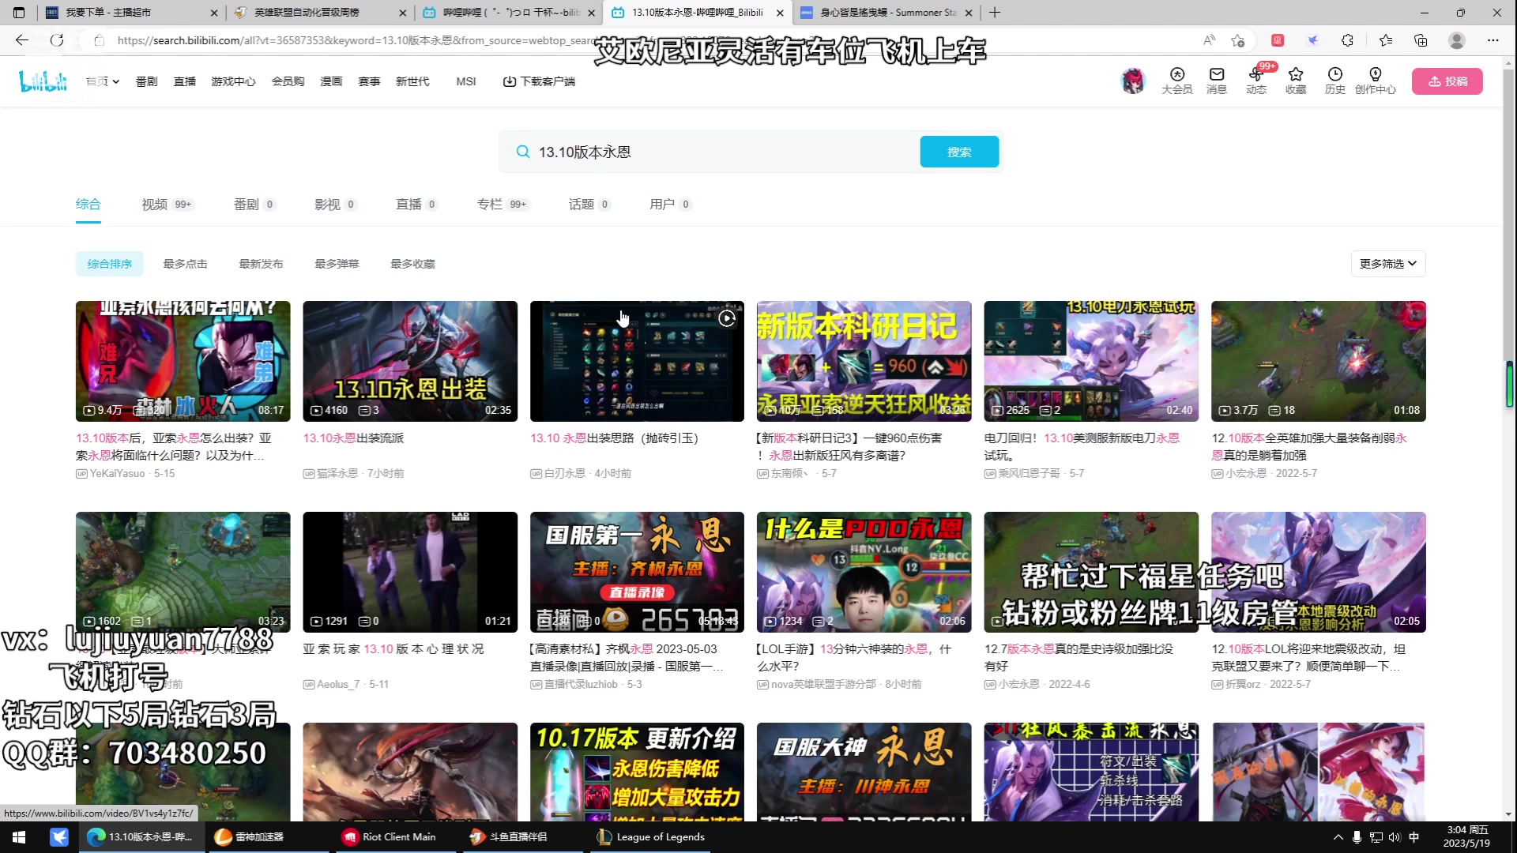This screenshot has height=853, width=1517.
Task: Open 大会员 icon in header
Action: point(1176,81)
